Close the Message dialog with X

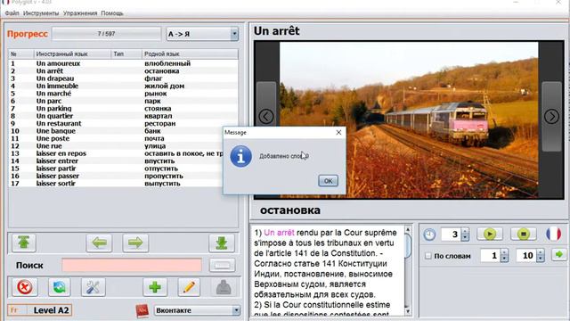click(338, 133)
